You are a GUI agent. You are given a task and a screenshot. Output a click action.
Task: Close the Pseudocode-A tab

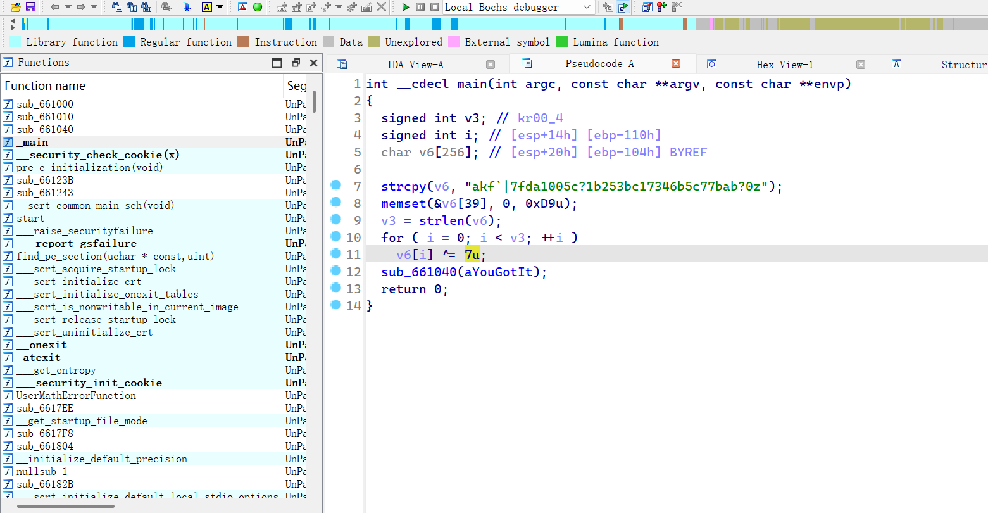click(676, 63)
